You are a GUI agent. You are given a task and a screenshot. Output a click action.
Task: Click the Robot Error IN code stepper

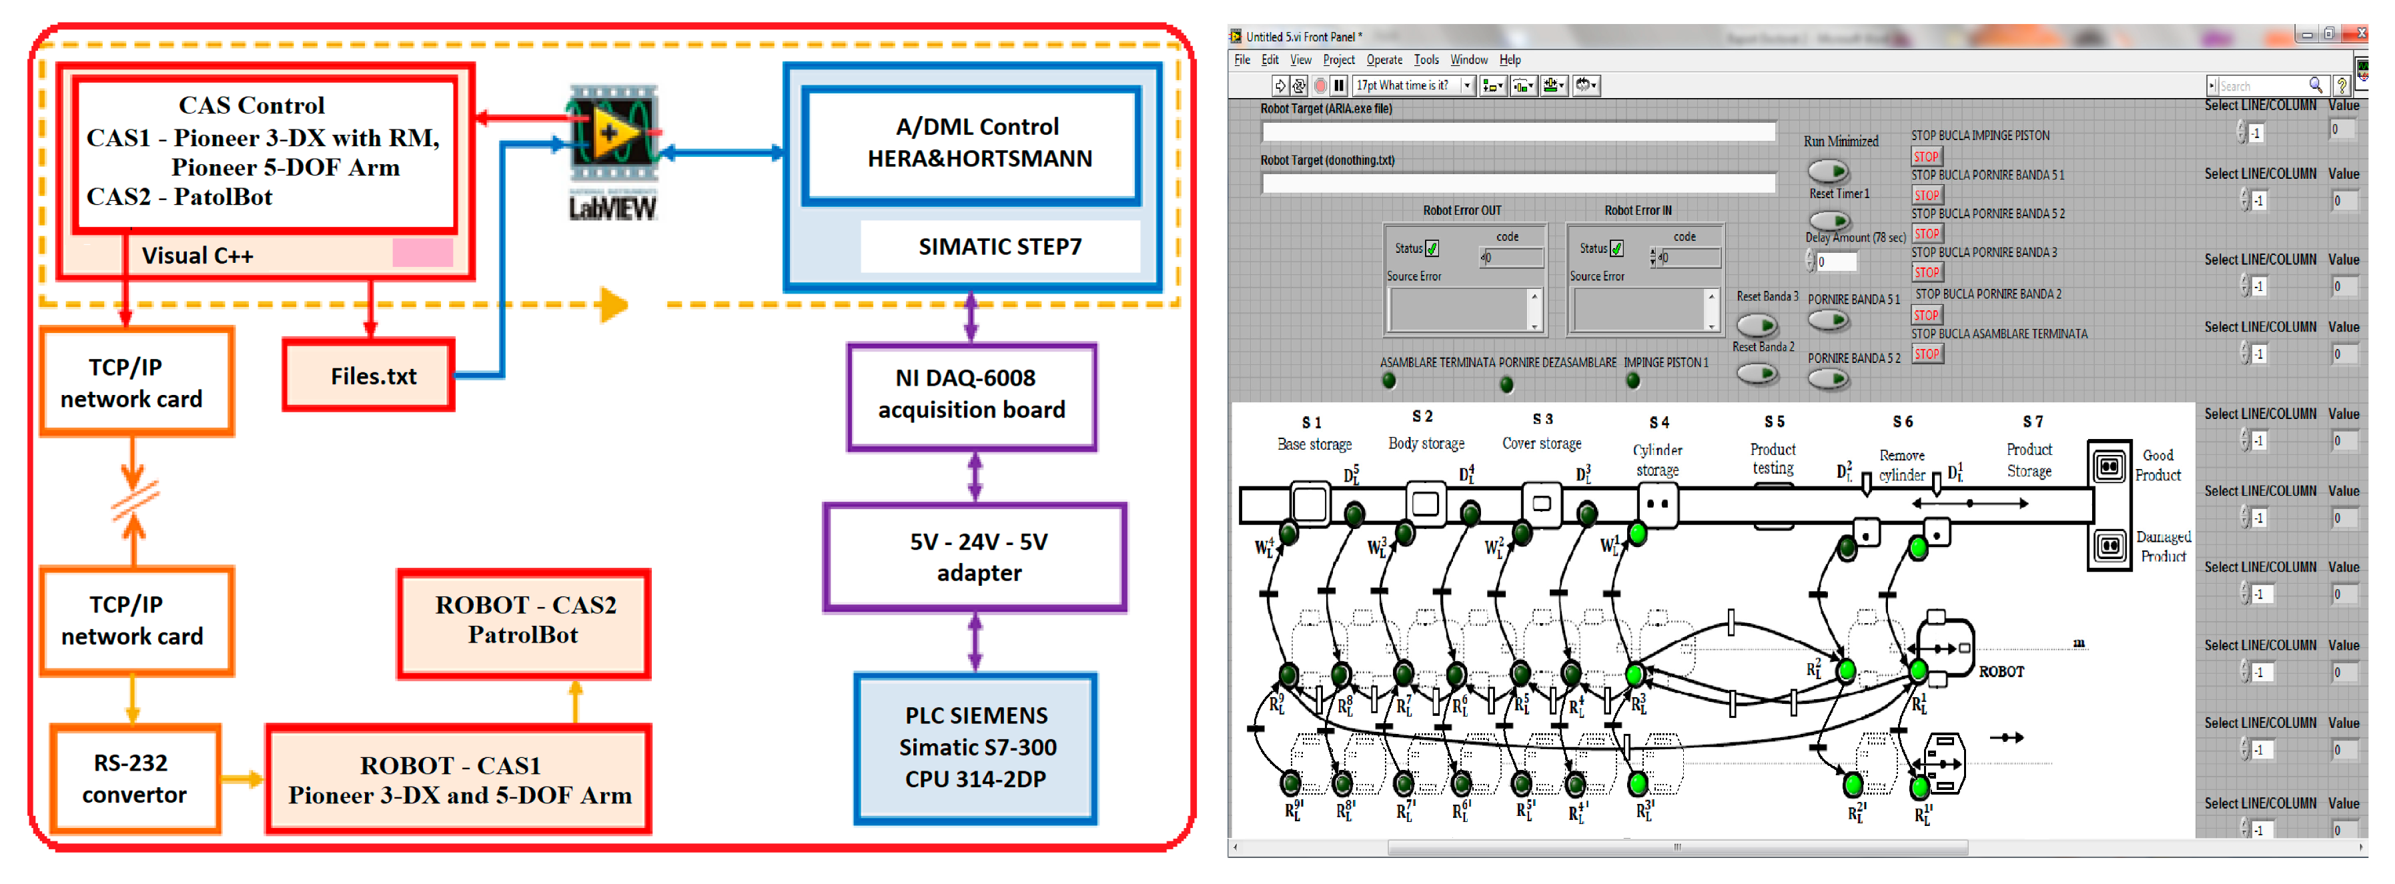[1652, 258]
